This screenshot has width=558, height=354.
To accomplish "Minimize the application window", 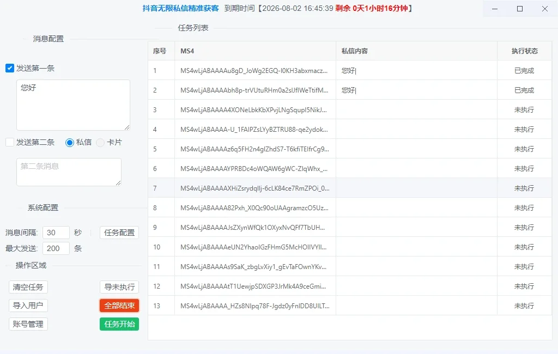I will pos(495,9).
